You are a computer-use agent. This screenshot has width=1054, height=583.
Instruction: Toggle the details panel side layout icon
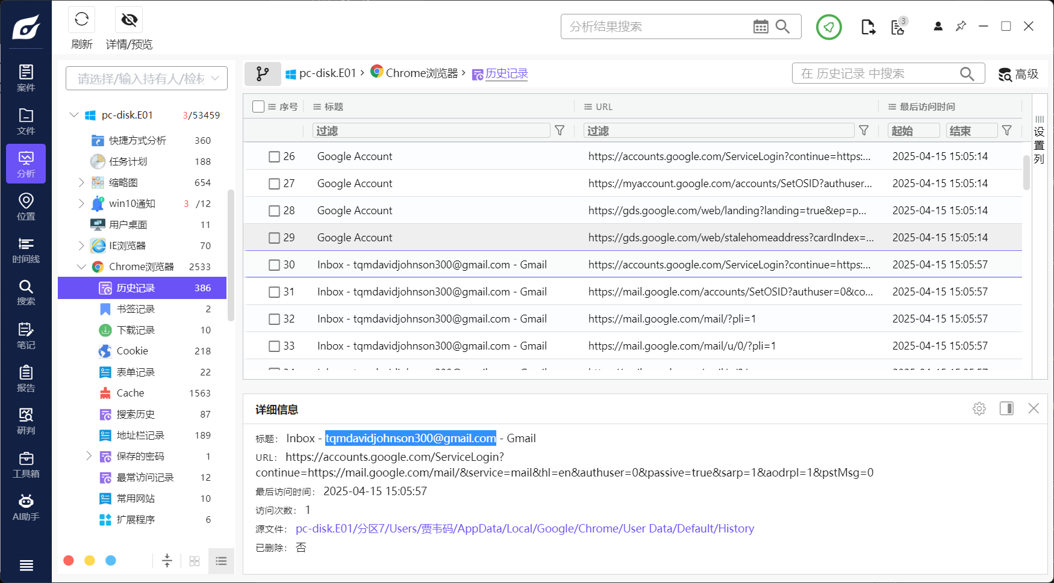[1006, 409]
